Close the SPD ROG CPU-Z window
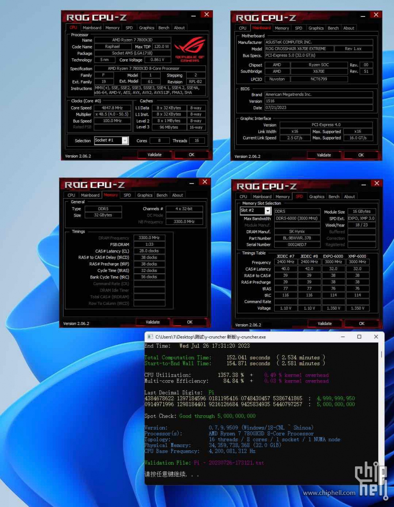This screenshot has width=394, height=507. pos(377,183)
